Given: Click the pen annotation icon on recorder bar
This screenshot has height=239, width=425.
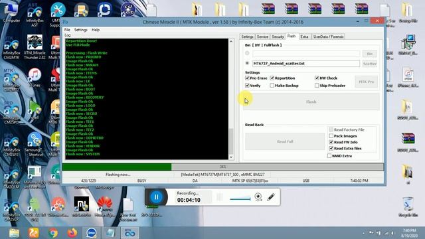Looking at the screenshot, I should (x=271, y=197).
